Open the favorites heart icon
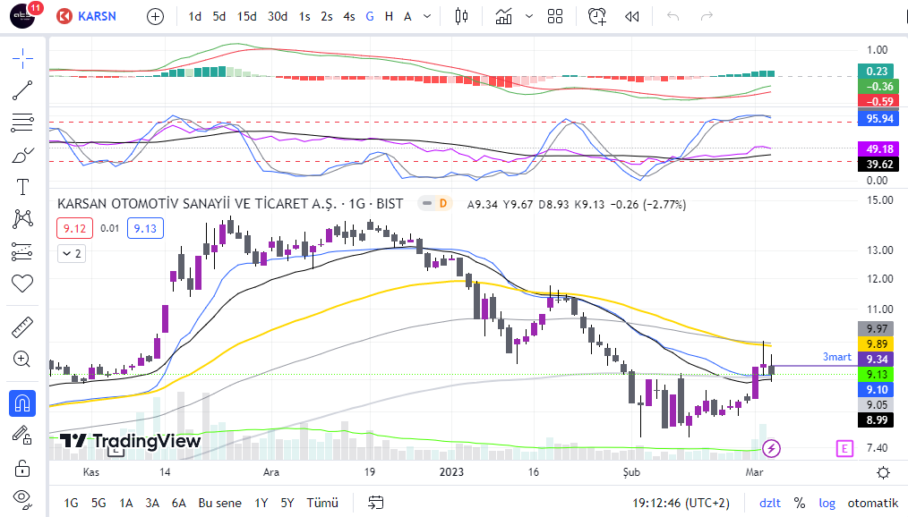Image resolution: width=908 pixels, height=517 pixels. (x=22, y=284)
